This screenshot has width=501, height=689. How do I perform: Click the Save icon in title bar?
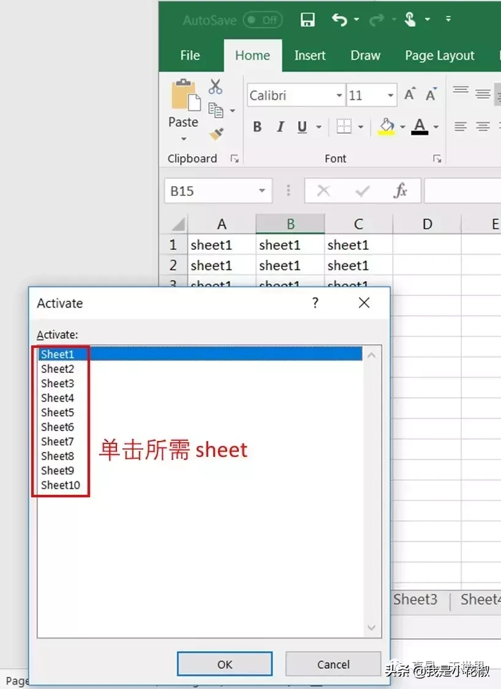pos(307,20)
